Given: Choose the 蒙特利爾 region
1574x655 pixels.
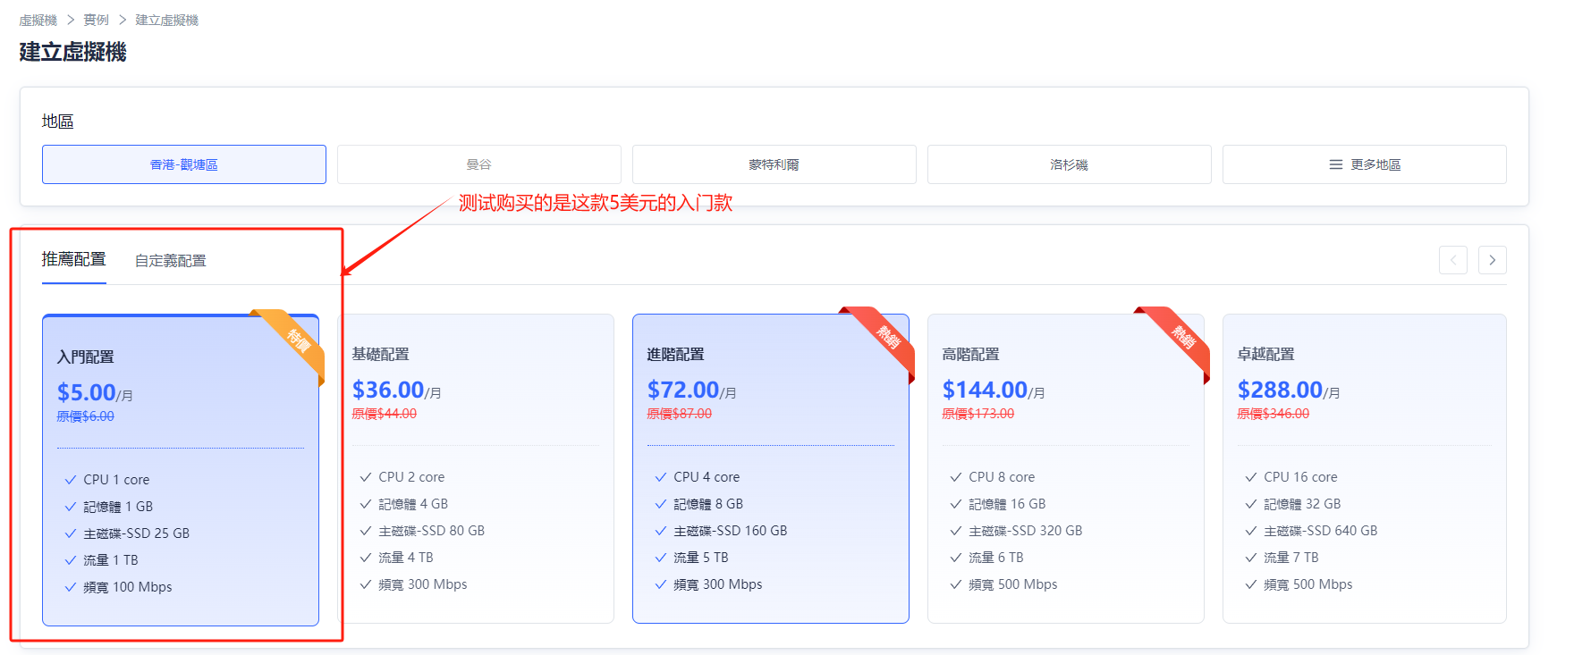Looking at the screenshot, I should 774,164.
